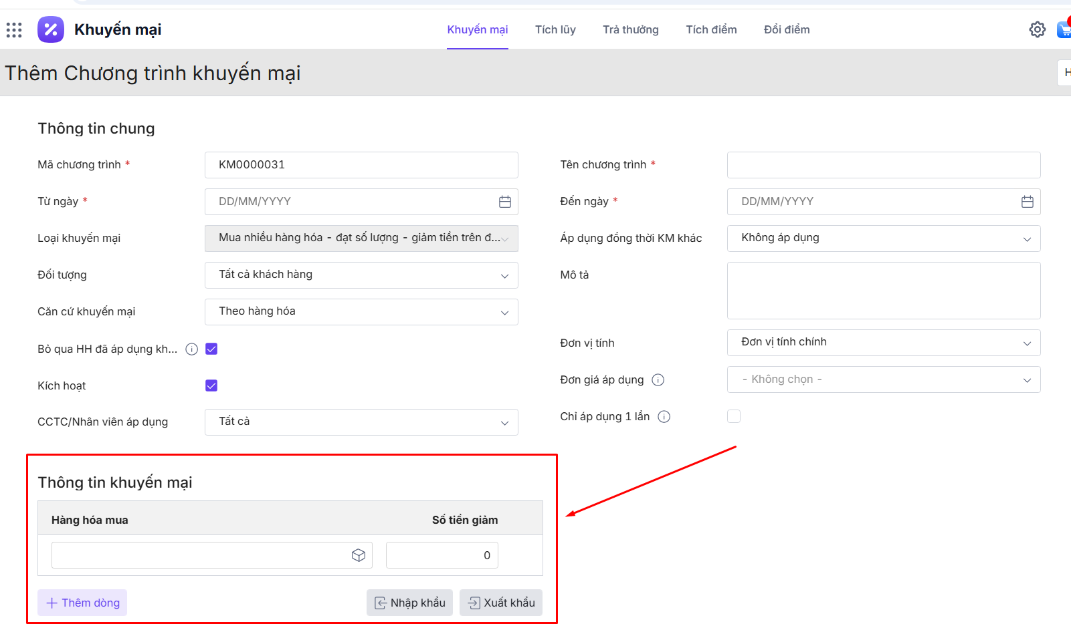Screen dimensions: 1071x628
Task: Expand the Đối tượng dropdown
Action: click(x=361, y=275)
